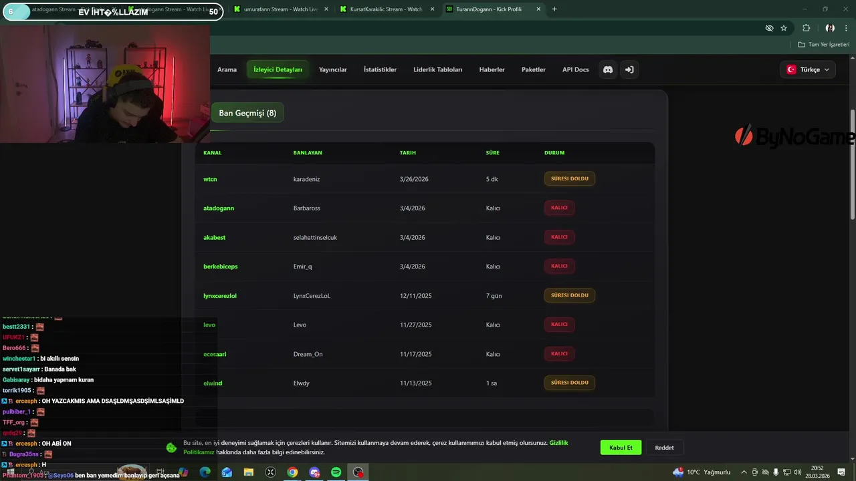Open the Haberler nav item
Image resolution: width=856 pixels, height=481 pixels.
[x=492, y=69]
